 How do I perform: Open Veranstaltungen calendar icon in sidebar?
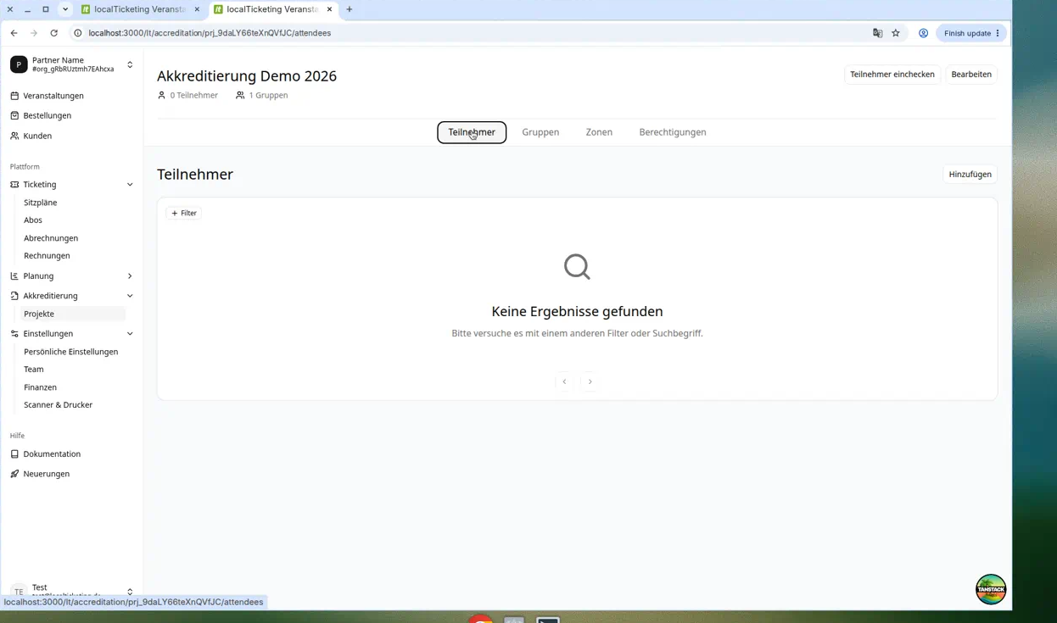point(14,96)
